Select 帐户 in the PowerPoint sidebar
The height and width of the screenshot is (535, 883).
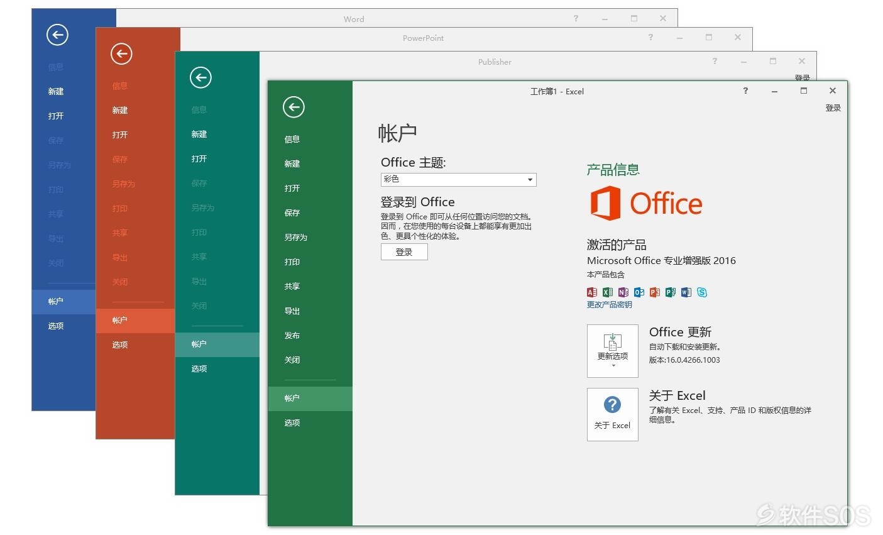(136, 321)
